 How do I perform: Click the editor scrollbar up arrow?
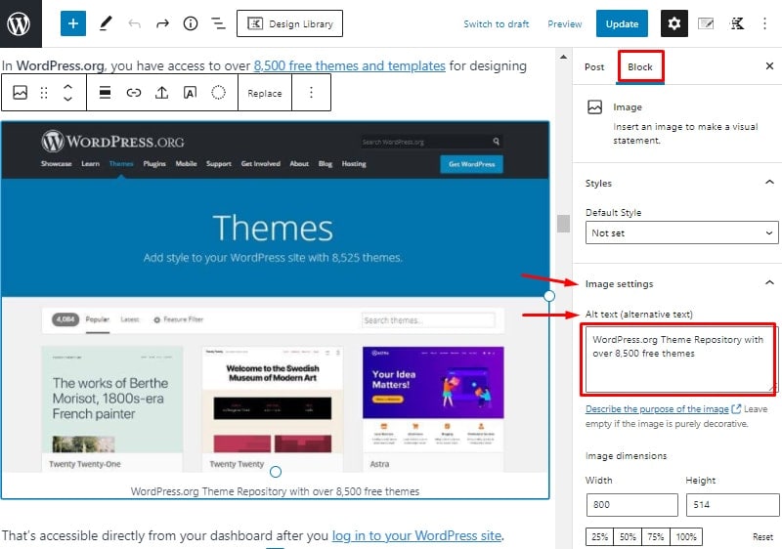click(564, 57)
